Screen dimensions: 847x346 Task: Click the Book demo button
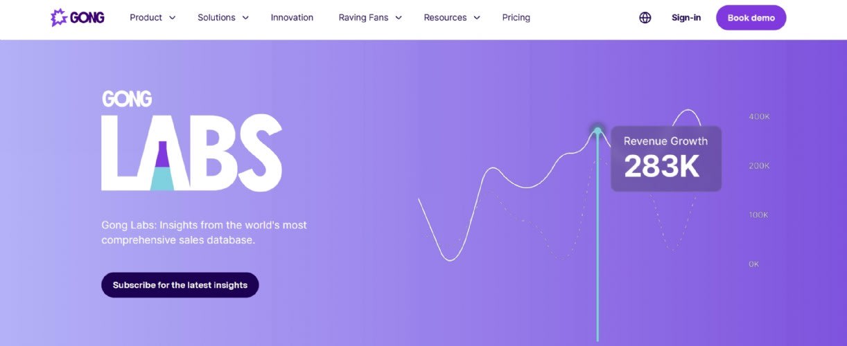pos(751,18)
